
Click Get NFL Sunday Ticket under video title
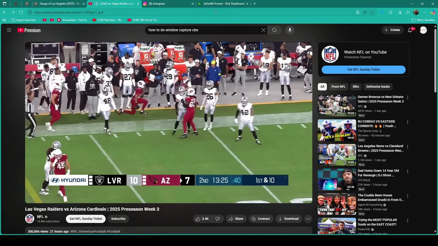[x=86, y=219]
